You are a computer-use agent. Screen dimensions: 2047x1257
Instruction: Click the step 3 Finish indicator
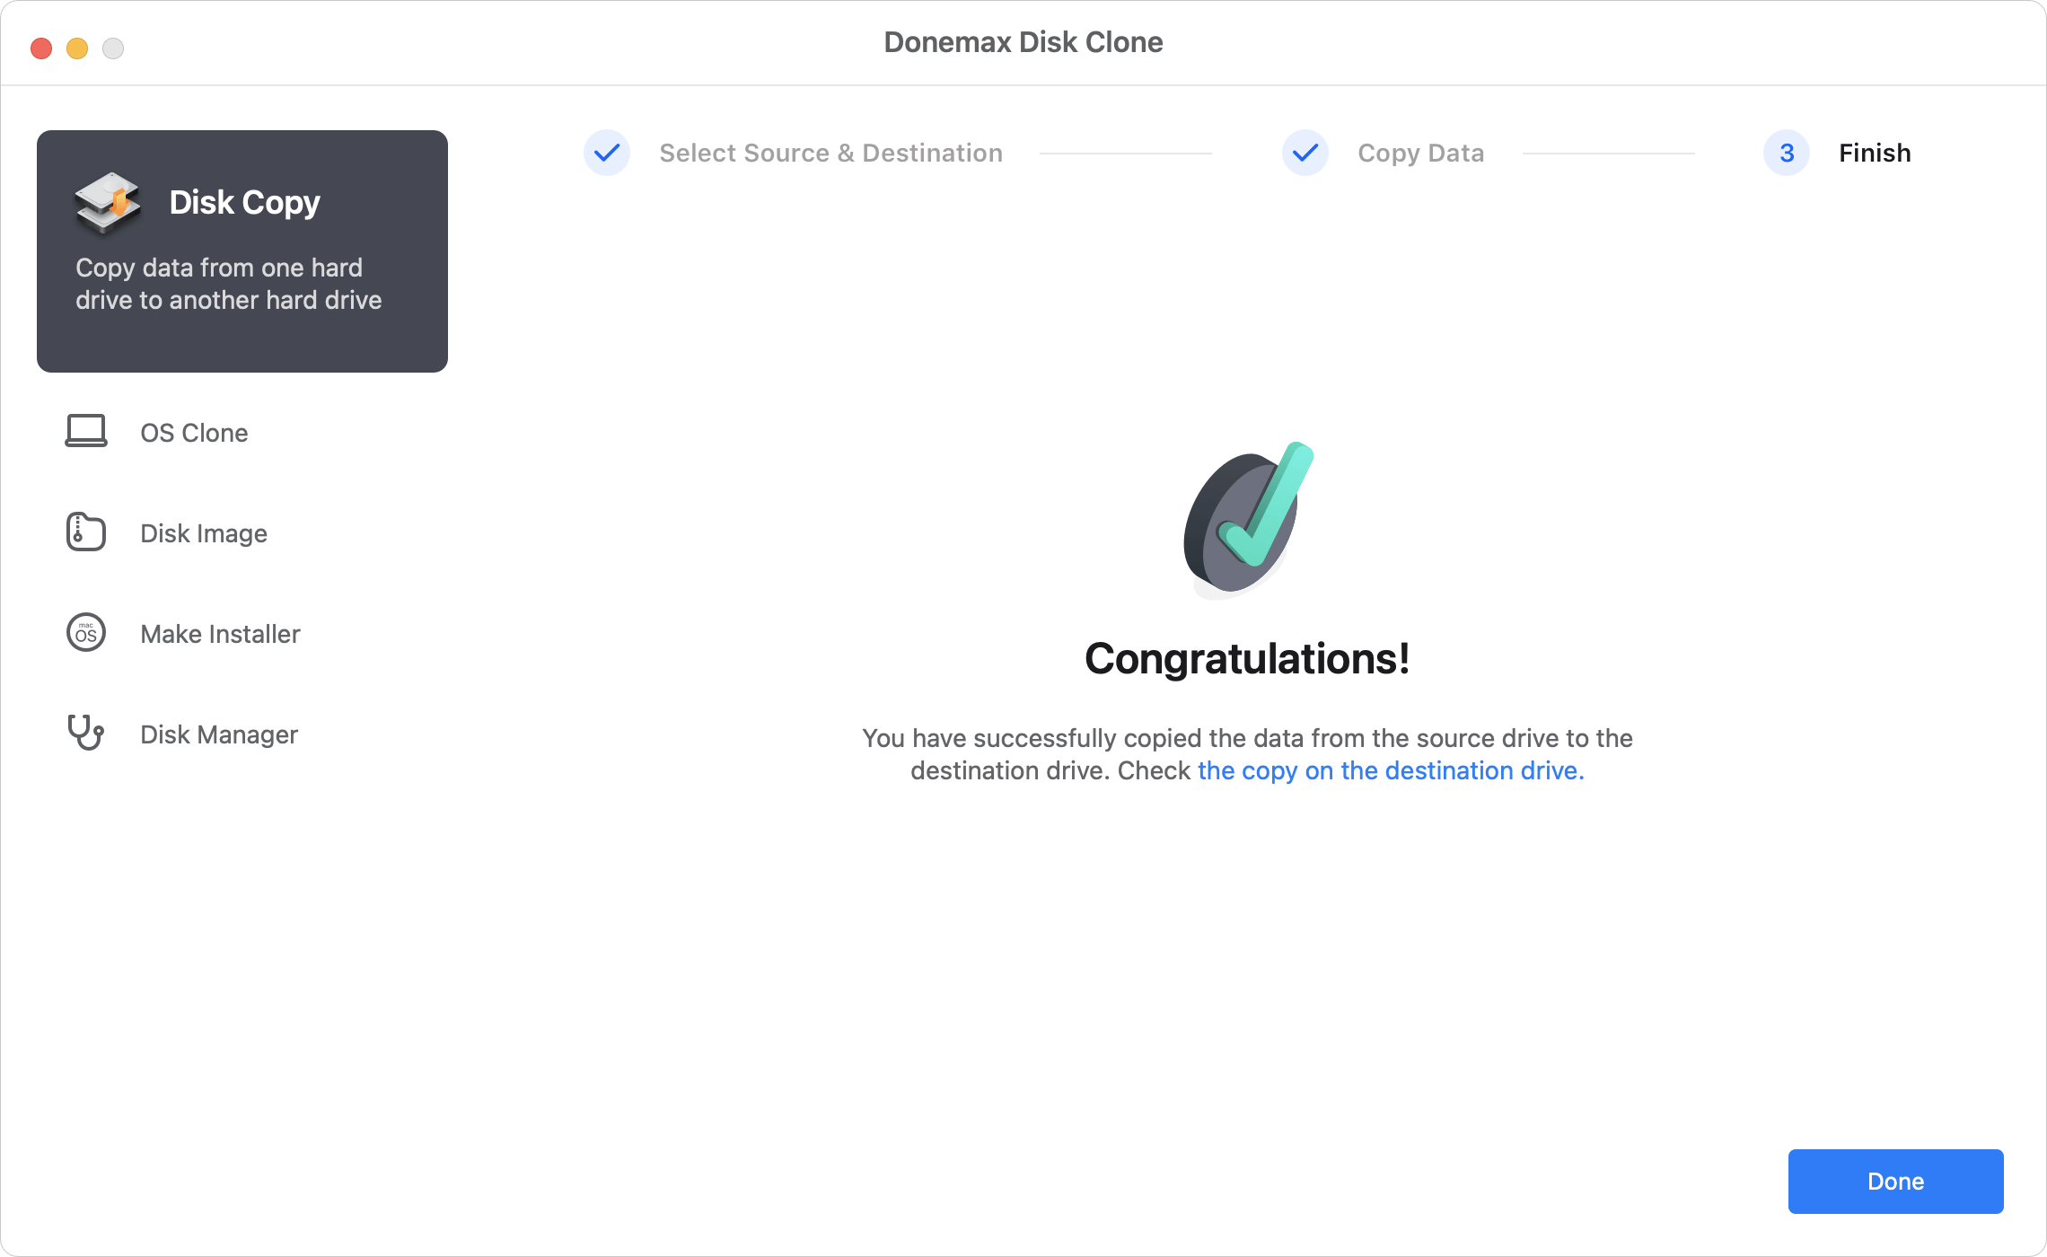pyautogui.click(x=1782, y=152)
